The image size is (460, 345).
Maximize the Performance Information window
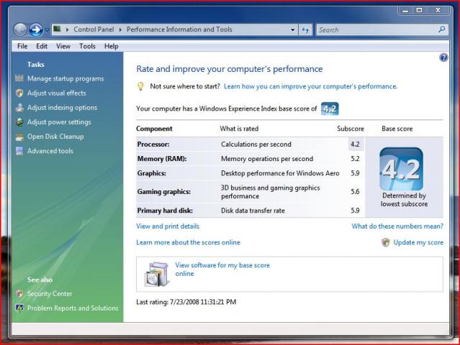click(419, 11)
